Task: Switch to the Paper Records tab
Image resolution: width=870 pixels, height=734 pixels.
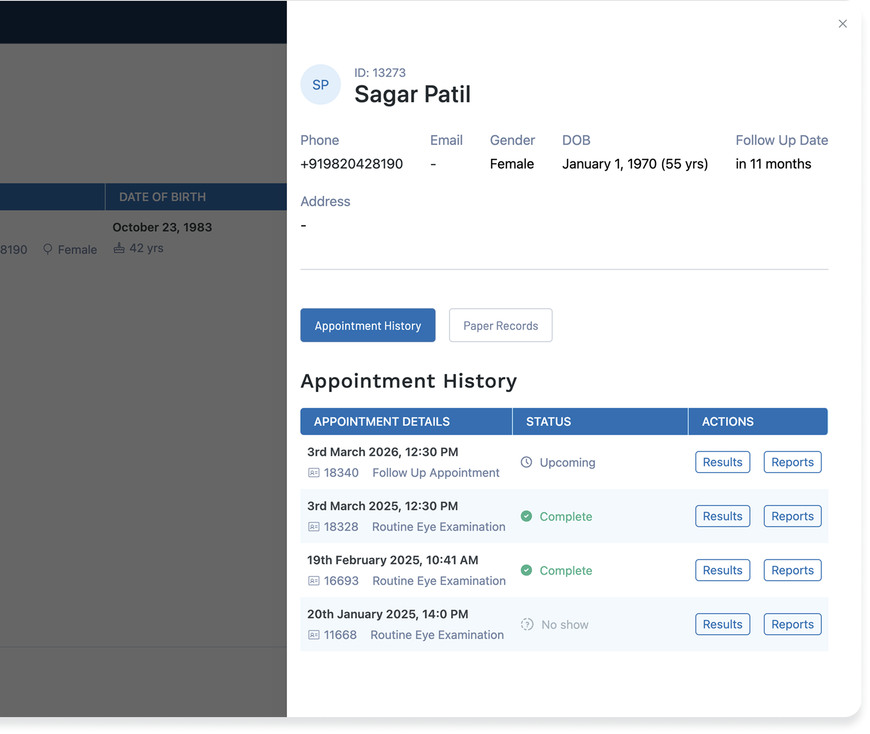Action: pyautogui.click(x=500, y=325)
